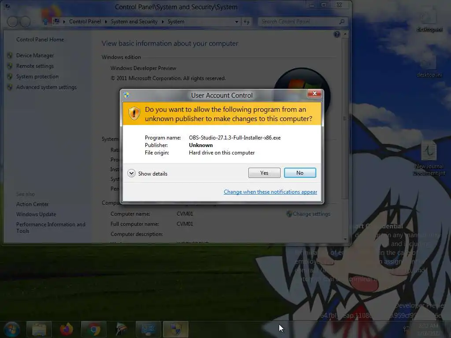Click Yes to allow OBS installer
The image size is (451, 338).
(x=264, y=173)
